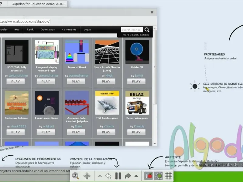Click Algobox scrollbar up arrow
The width and height of the screenshot is (243, 182).
[x=155, y=28]
